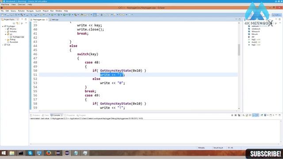
Task: Open the Open Console dropdown
Action: click(x=273, y=115)
